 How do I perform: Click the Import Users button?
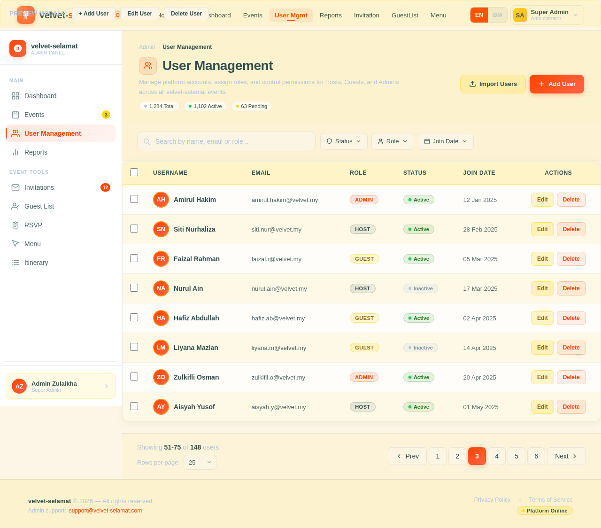(x=493, y=84)
